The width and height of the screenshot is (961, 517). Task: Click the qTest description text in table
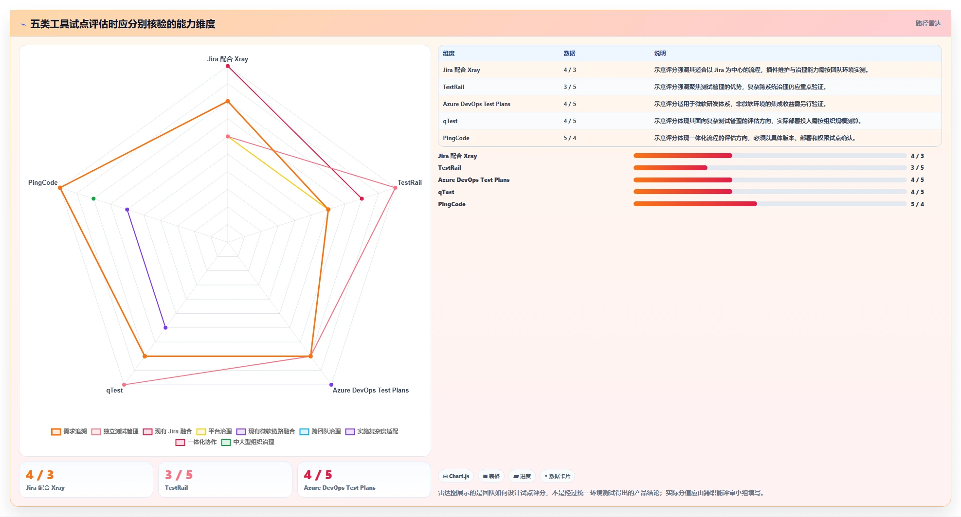[x=758, y=121]
